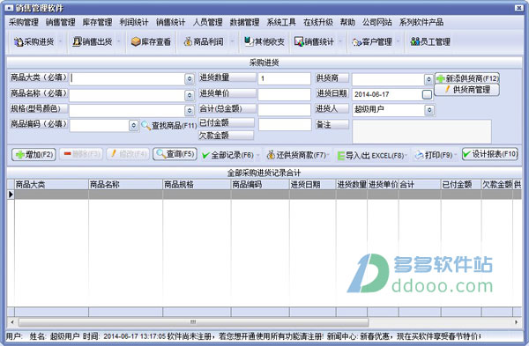Open 系列软件产品 menu
The image size is (529, 346).
(421, 22)
